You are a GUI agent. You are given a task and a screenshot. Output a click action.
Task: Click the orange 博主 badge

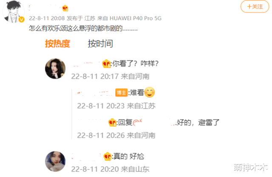tap(122, 93)
